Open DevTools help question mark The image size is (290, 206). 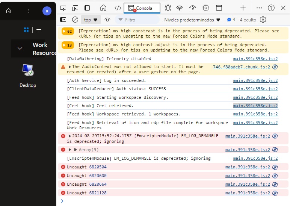click(x=271, y=8)
